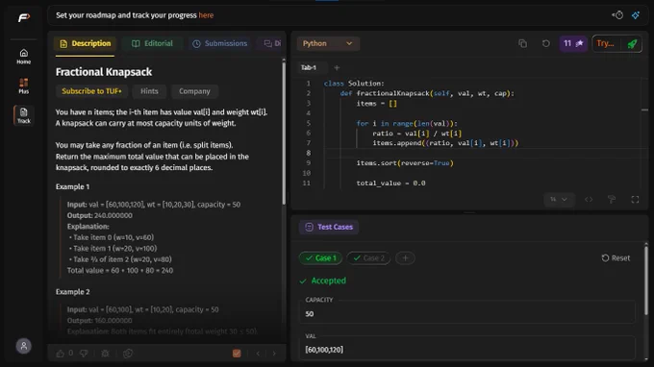
Task: Like the problem with thumbs-up icon
Action: coord(60,354)
